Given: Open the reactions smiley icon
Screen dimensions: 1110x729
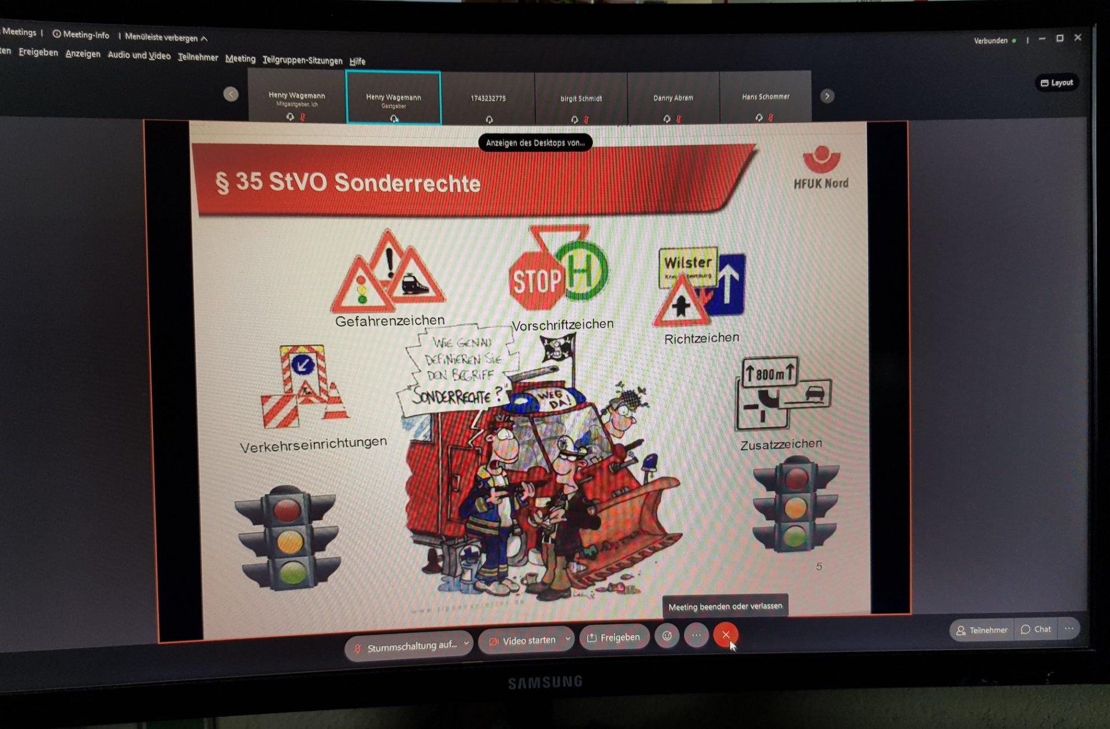Looking at the screenshot, I should click(667, 636).
